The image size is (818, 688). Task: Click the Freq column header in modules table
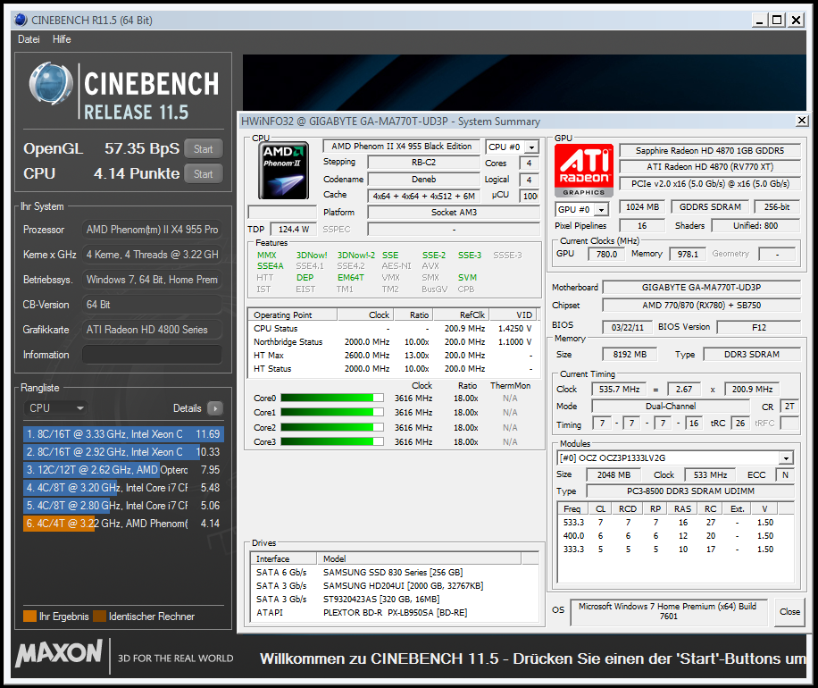[572, 508]
